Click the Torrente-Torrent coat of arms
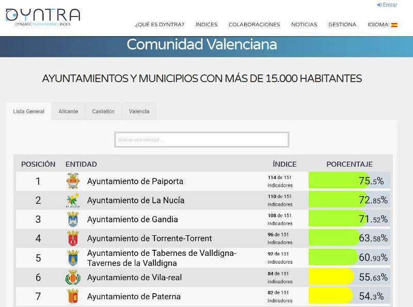Screen dimensions: 413x307 point(73,238)
